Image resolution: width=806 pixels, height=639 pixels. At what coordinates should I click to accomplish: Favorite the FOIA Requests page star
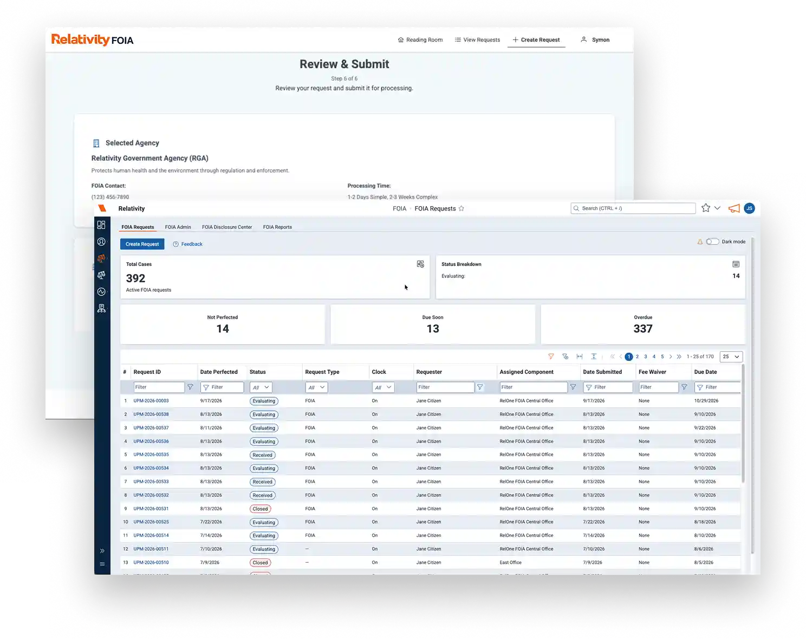pos(461,208)
